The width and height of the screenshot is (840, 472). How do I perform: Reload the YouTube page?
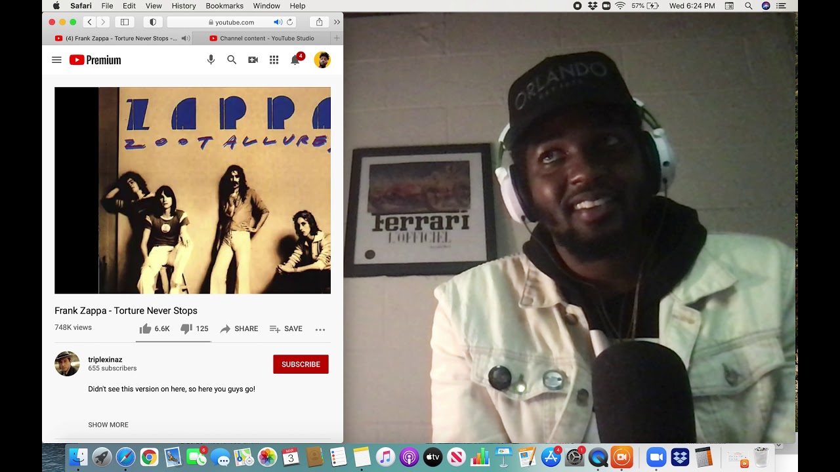click(289, 22)
